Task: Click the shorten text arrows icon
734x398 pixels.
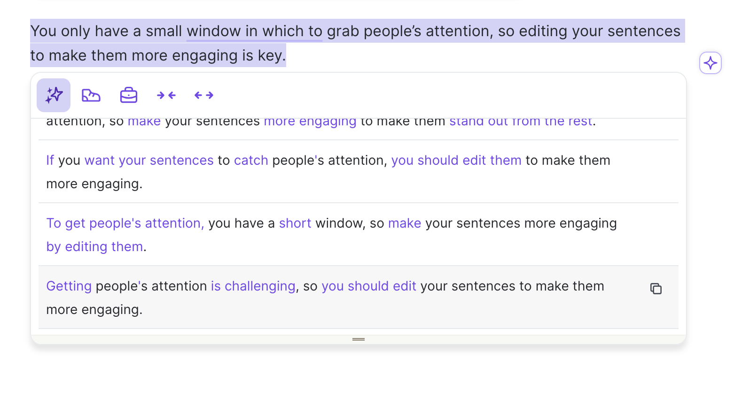Action: pyautogui.click(x=166, y=95)
